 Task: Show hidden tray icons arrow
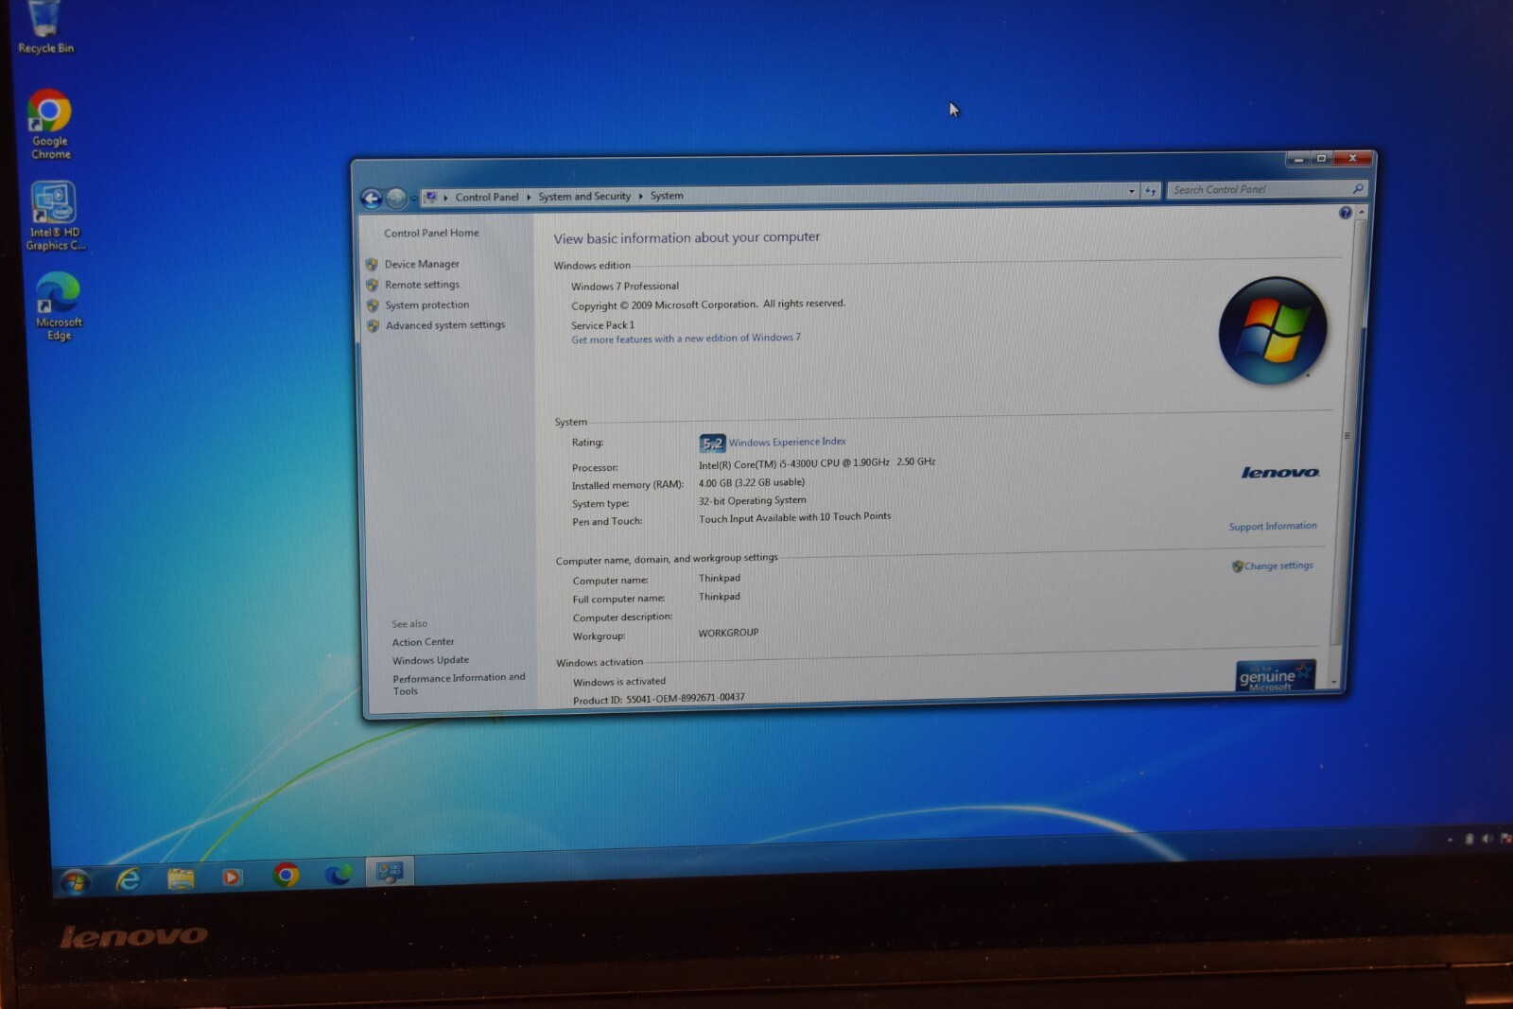1450,840
